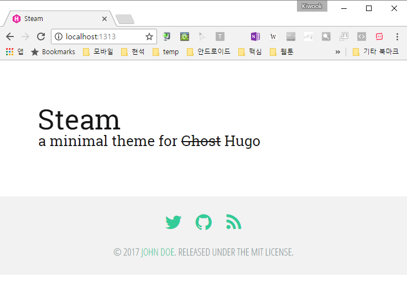The image size is (407, 281).
Task: Click the text RELEASED UNDER THE MIT LICENSE
Action: [x=236, y=252]
